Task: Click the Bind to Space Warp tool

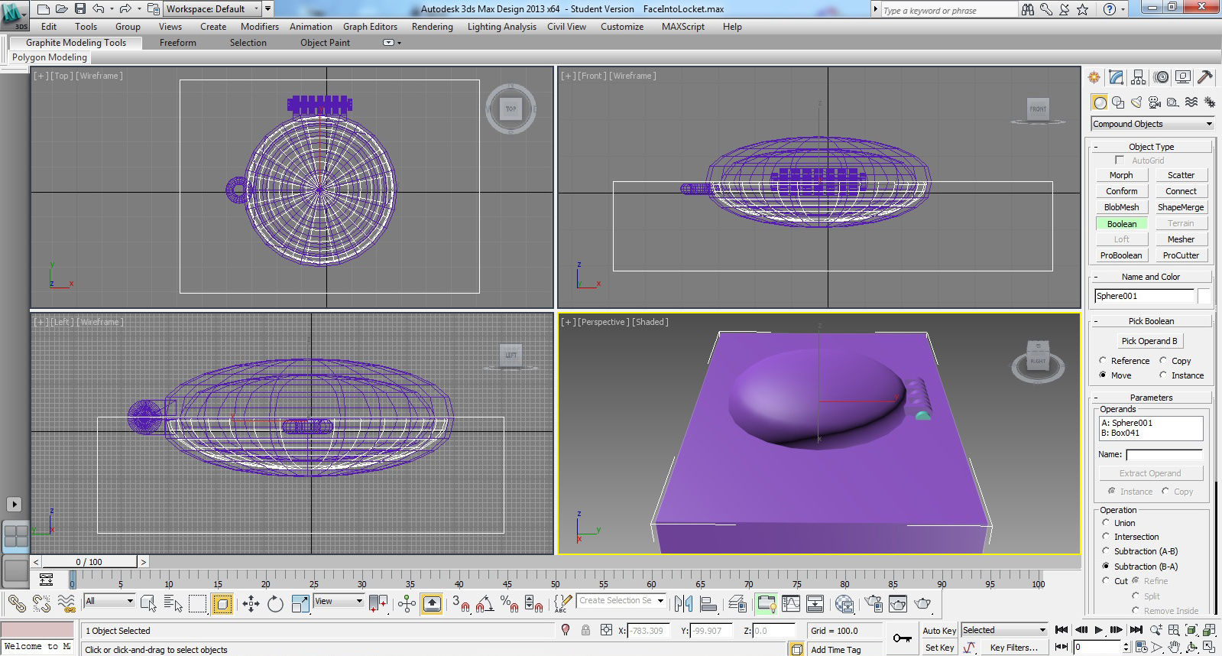Action: [x=66, y=603]
